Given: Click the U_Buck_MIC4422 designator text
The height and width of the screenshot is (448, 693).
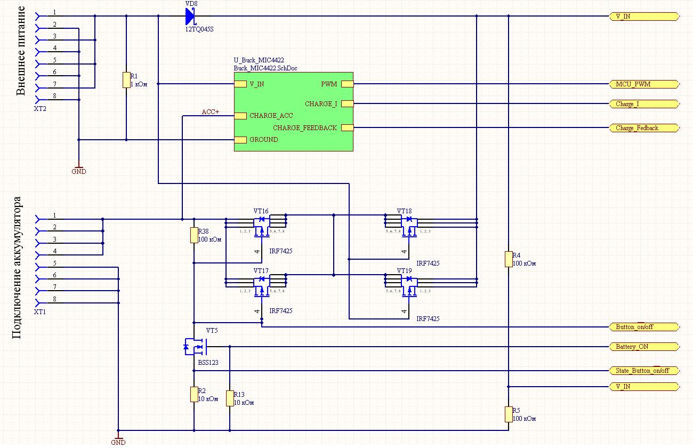Looking at the screenshot, I should pyautogui.click(x=260, y=61).
